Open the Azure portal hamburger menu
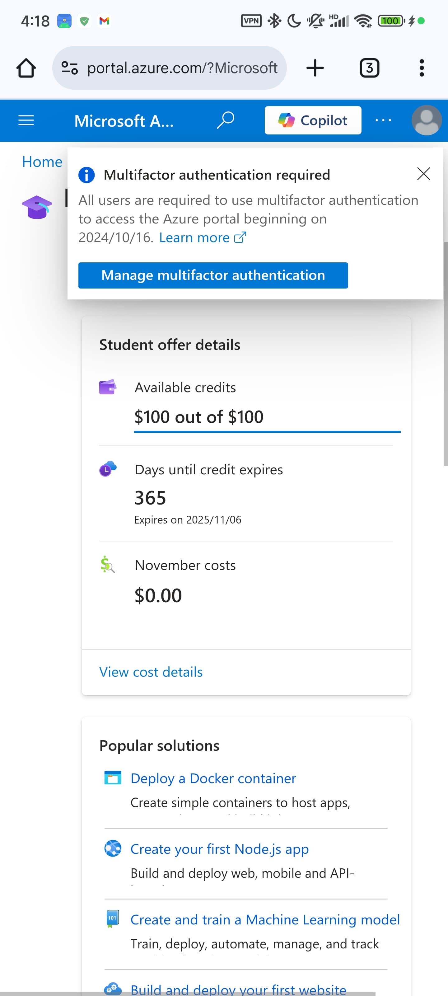The image size is (448, 996). coord(26,121)
